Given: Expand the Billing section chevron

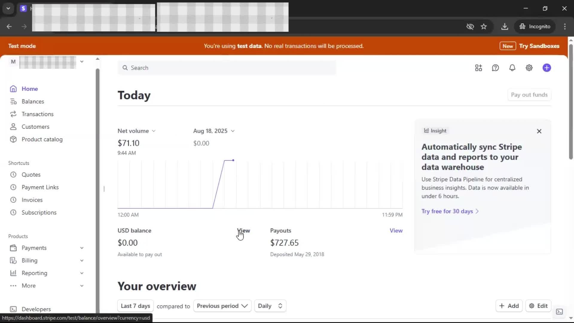Looking at the screenshot, I should [x=82, y=260].
